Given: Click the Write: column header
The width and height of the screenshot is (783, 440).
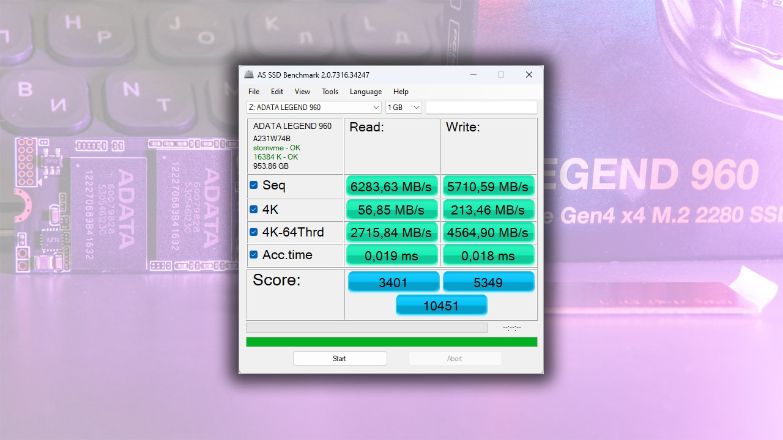Looking at the screenshot, I should [462, 127].
